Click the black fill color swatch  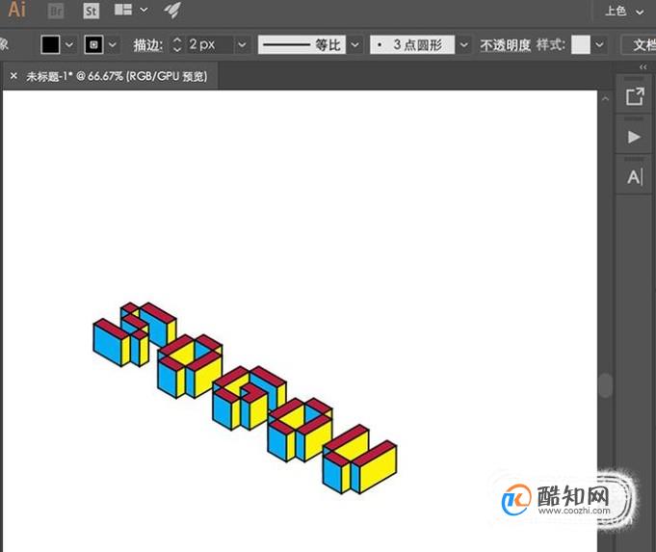(50, 44)
